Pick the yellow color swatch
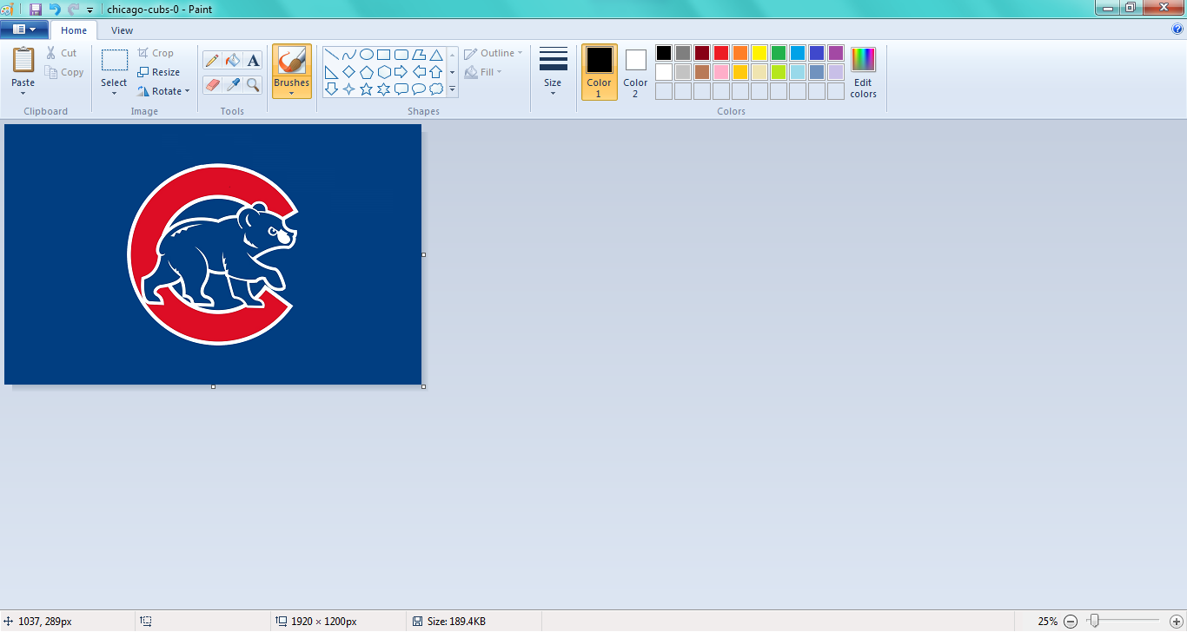The height and width of the screenshot is (632, 1187). click(x=759, y=53)
